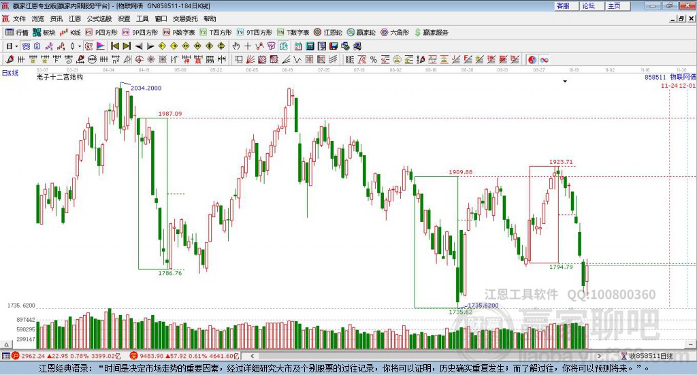Viewport: 697px width, 375px height.
Task: Open the calculator icon
Action: click(x=310, y=46)
